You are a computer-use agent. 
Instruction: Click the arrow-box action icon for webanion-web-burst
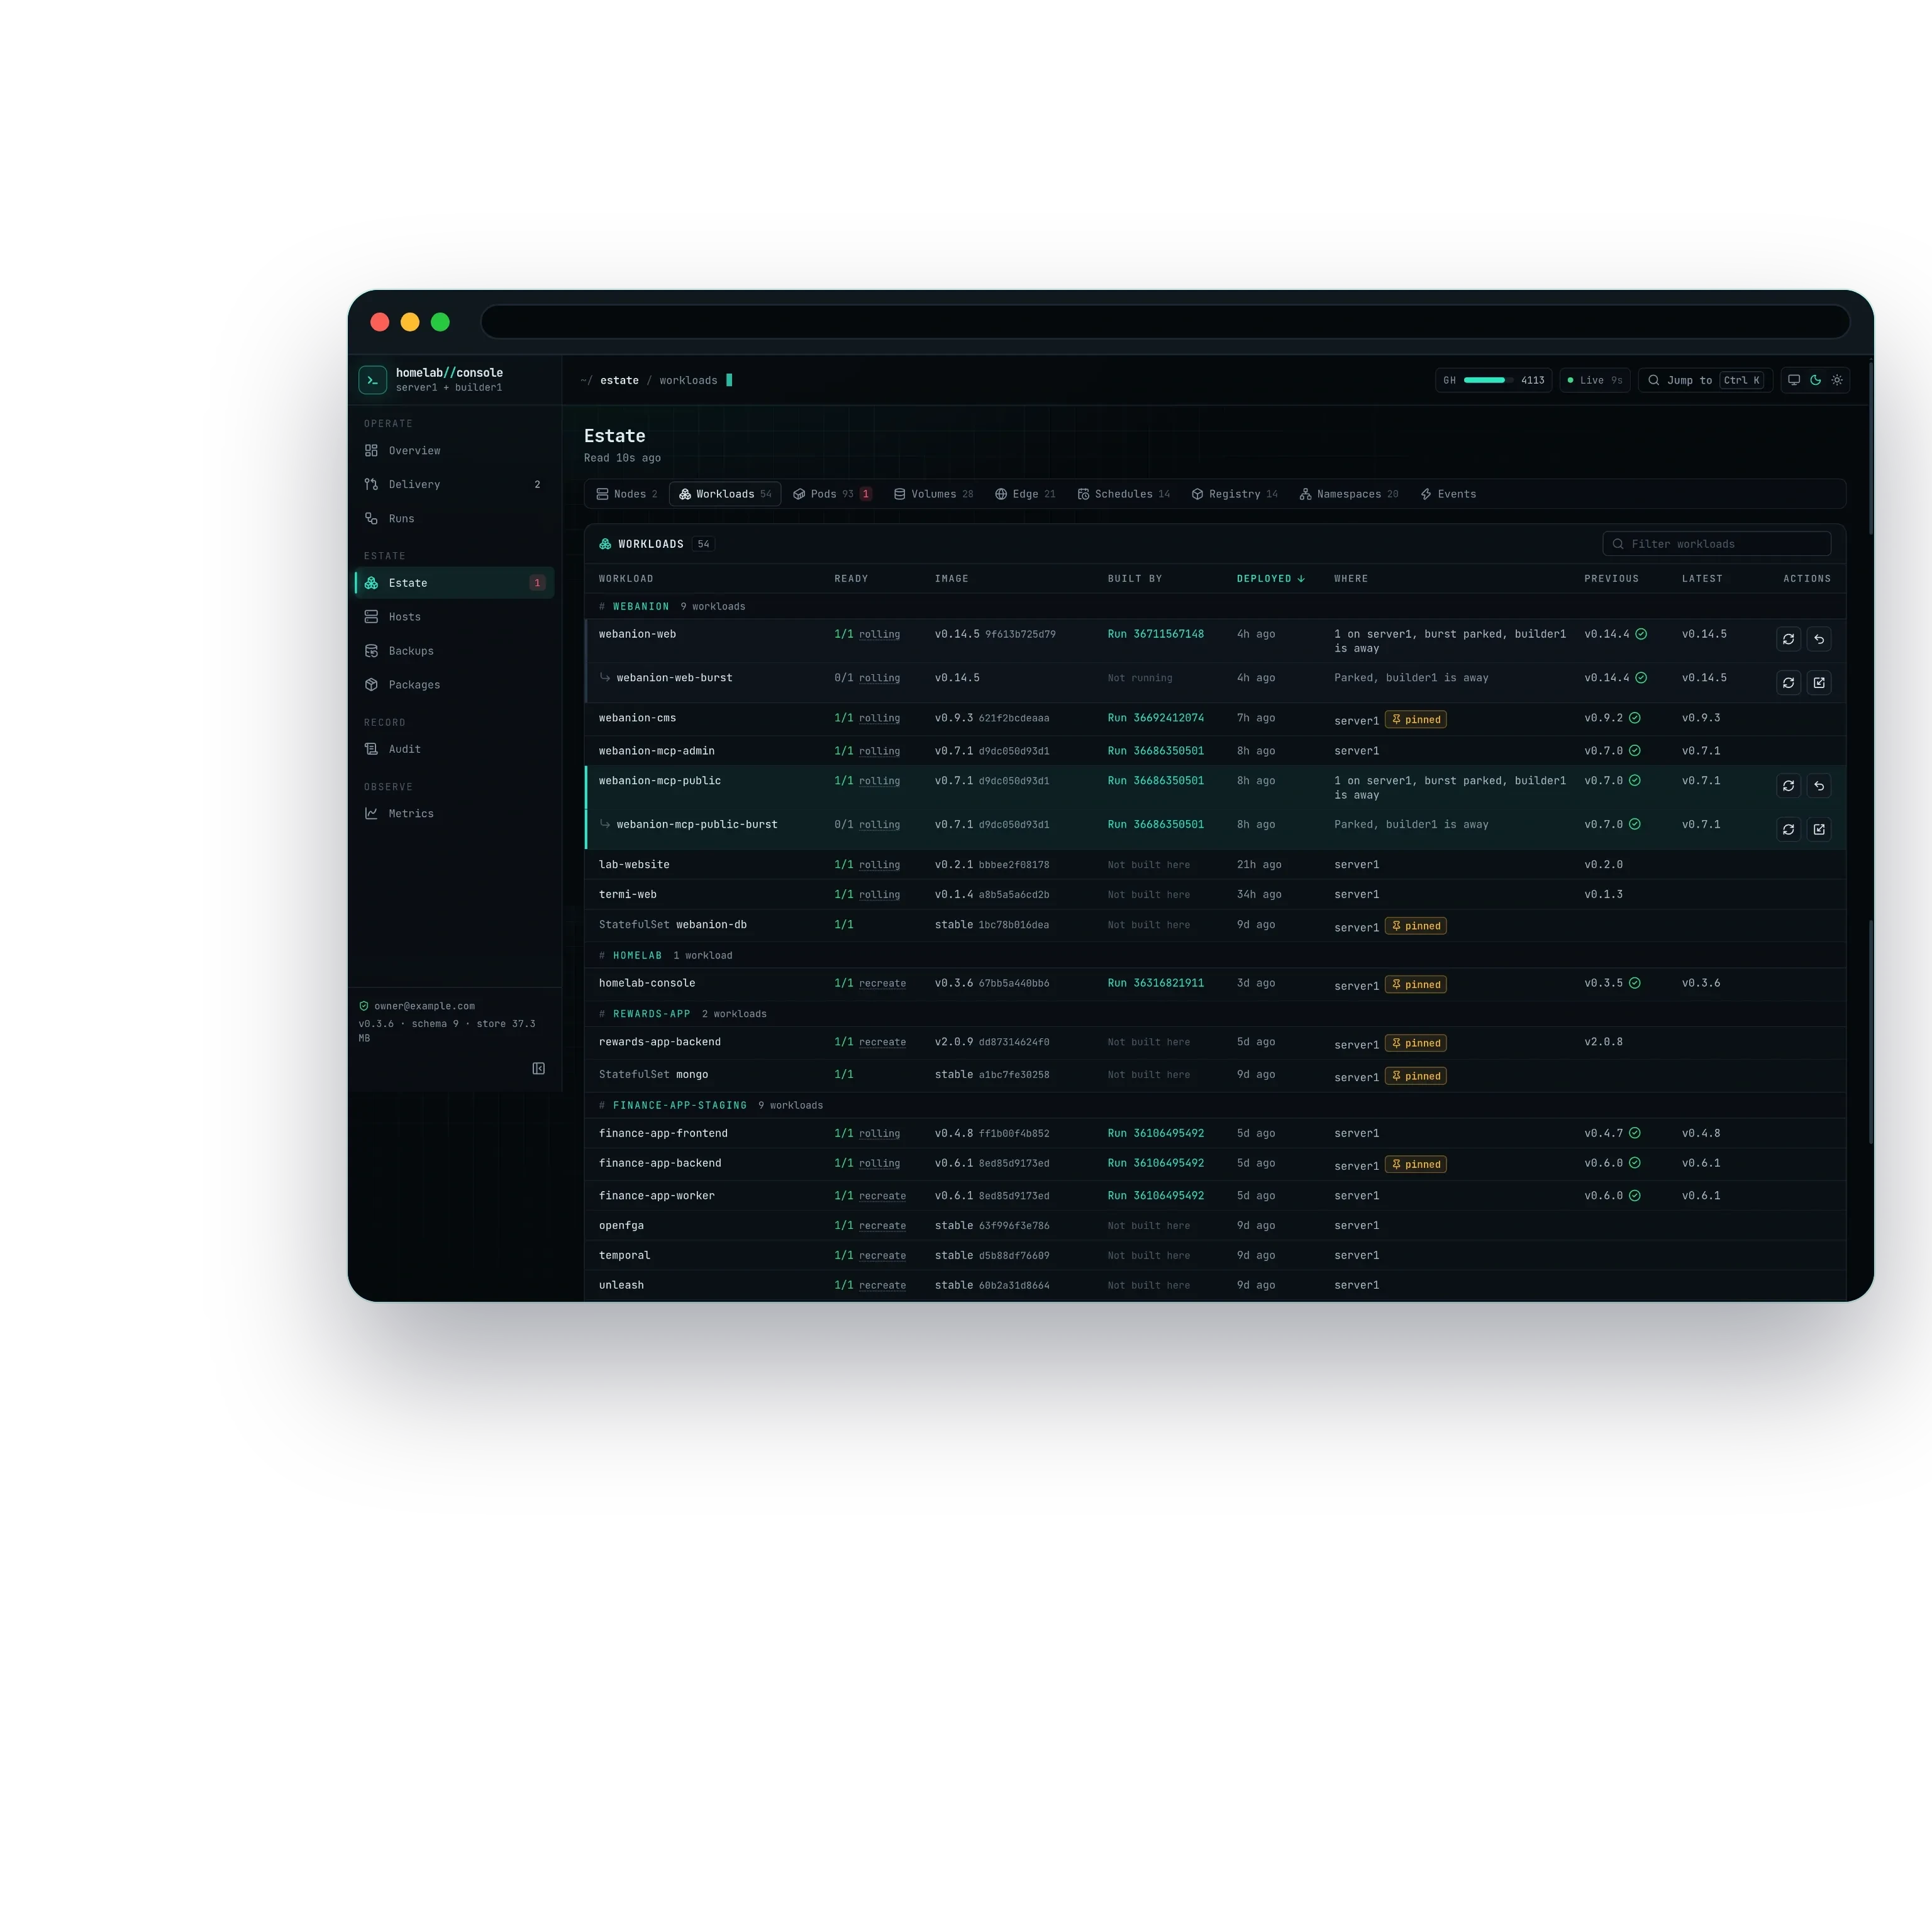point(1819,683)
